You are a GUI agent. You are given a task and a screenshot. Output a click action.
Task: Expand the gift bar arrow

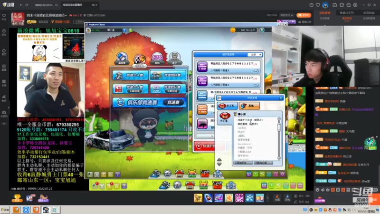(267, 198)
